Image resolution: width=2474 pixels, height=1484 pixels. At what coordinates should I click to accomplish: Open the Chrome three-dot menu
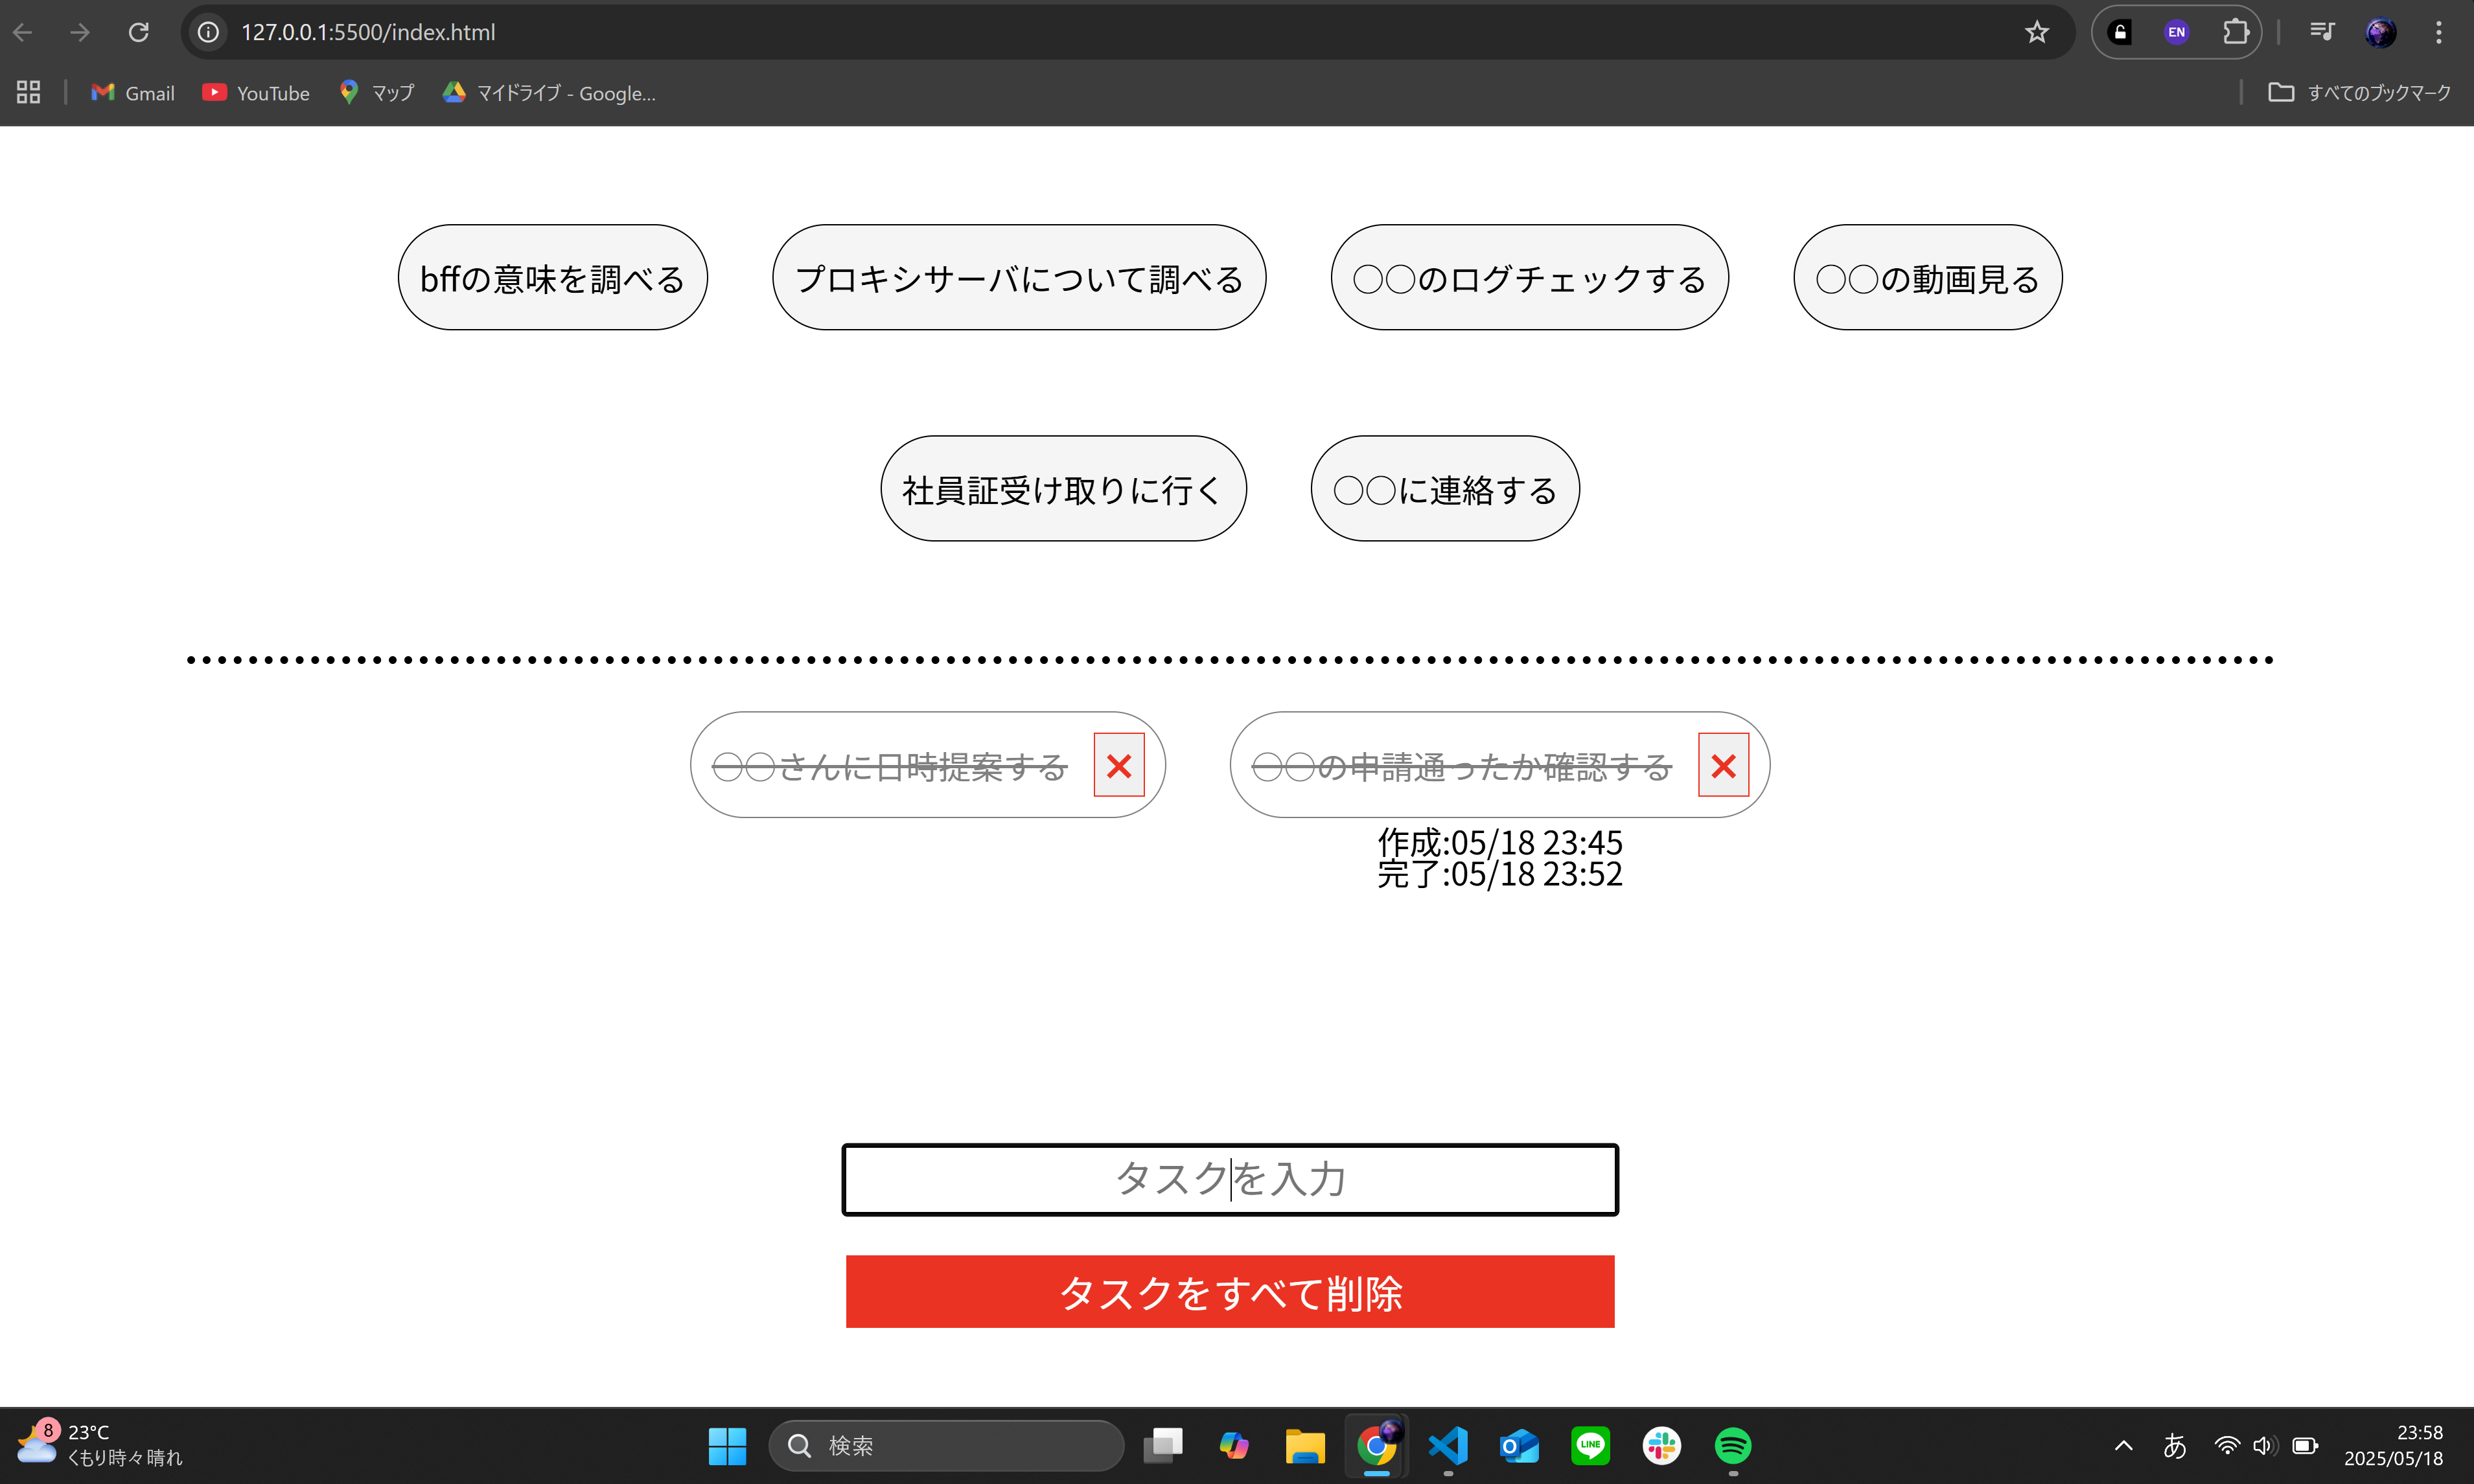click(x=2439, y=31)
